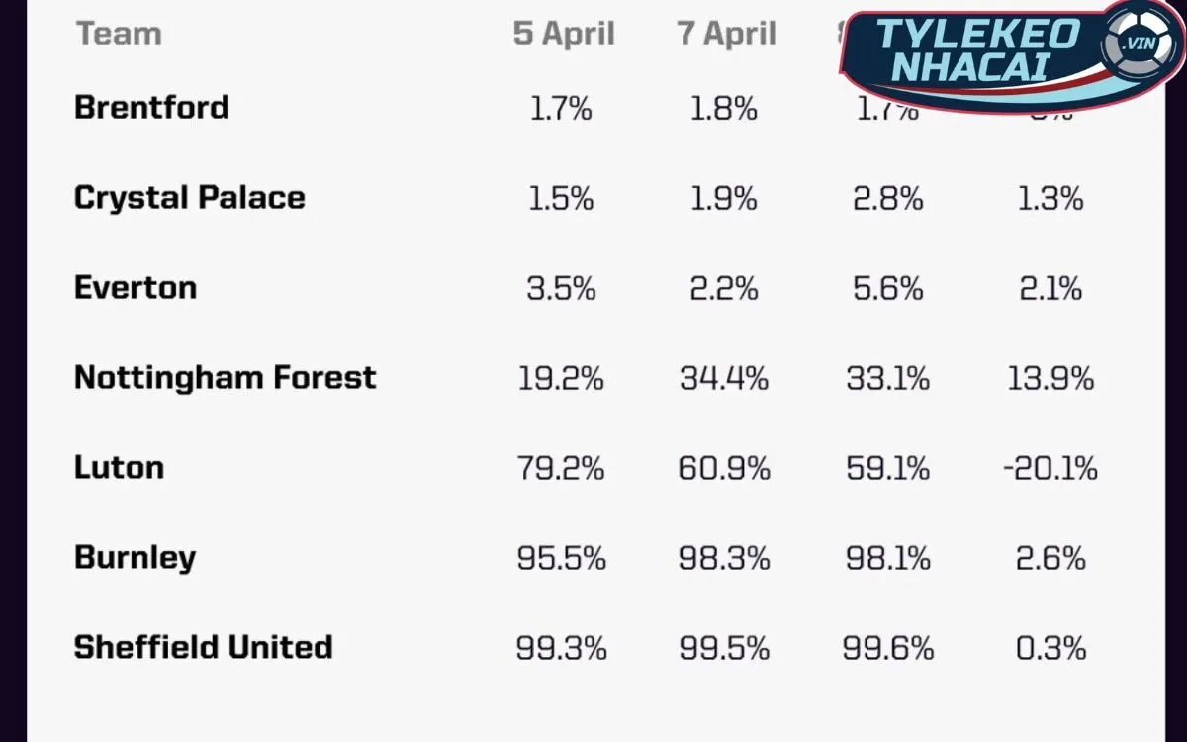
Task: Click the Nottingham Forest team name
Action: 226,378
